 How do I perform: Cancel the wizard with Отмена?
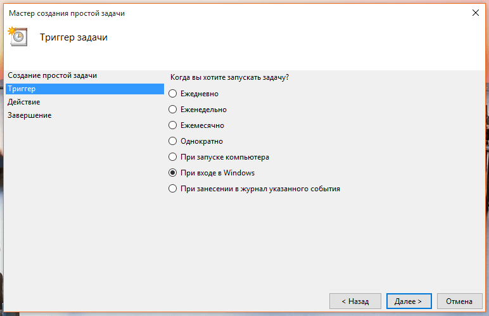459,301
